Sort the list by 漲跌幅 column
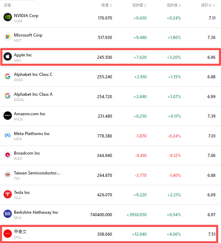The width and height of the screenshot is (221, 243). pyautogui.click(x=174, y=5)
